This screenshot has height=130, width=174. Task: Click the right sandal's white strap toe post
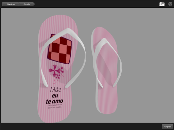(104, 40)
